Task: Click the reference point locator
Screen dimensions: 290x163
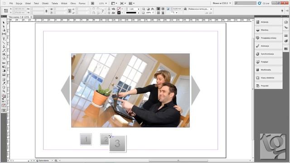Action: pyautogui.click(x=6, y=11)
